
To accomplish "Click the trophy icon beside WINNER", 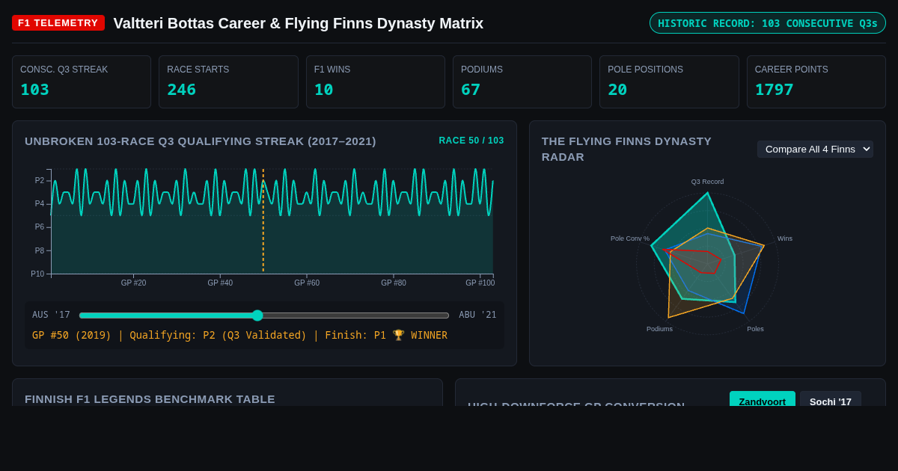I will tap(398, 335).
